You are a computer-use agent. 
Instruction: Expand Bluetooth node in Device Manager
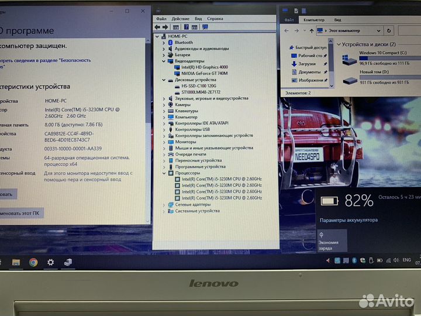164,43
